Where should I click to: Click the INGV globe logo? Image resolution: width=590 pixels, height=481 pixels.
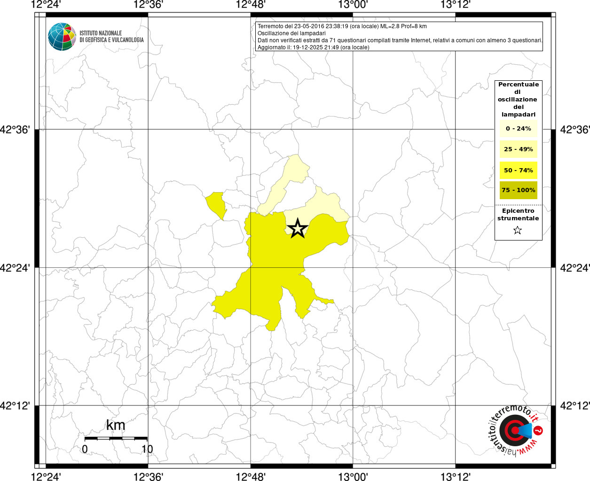[62, 37]
